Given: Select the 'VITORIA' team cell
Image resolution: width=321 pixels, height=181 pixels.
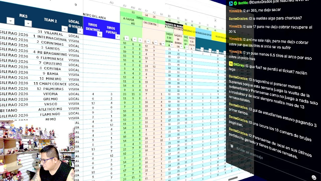Looking at the screenshot, I should coord(50,94).
